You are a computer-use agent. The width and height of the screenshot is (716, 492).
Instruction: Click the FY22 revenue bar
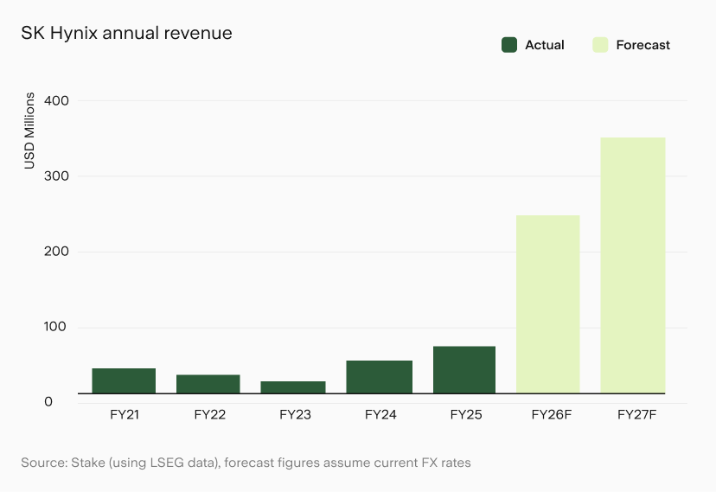point(208,384)
